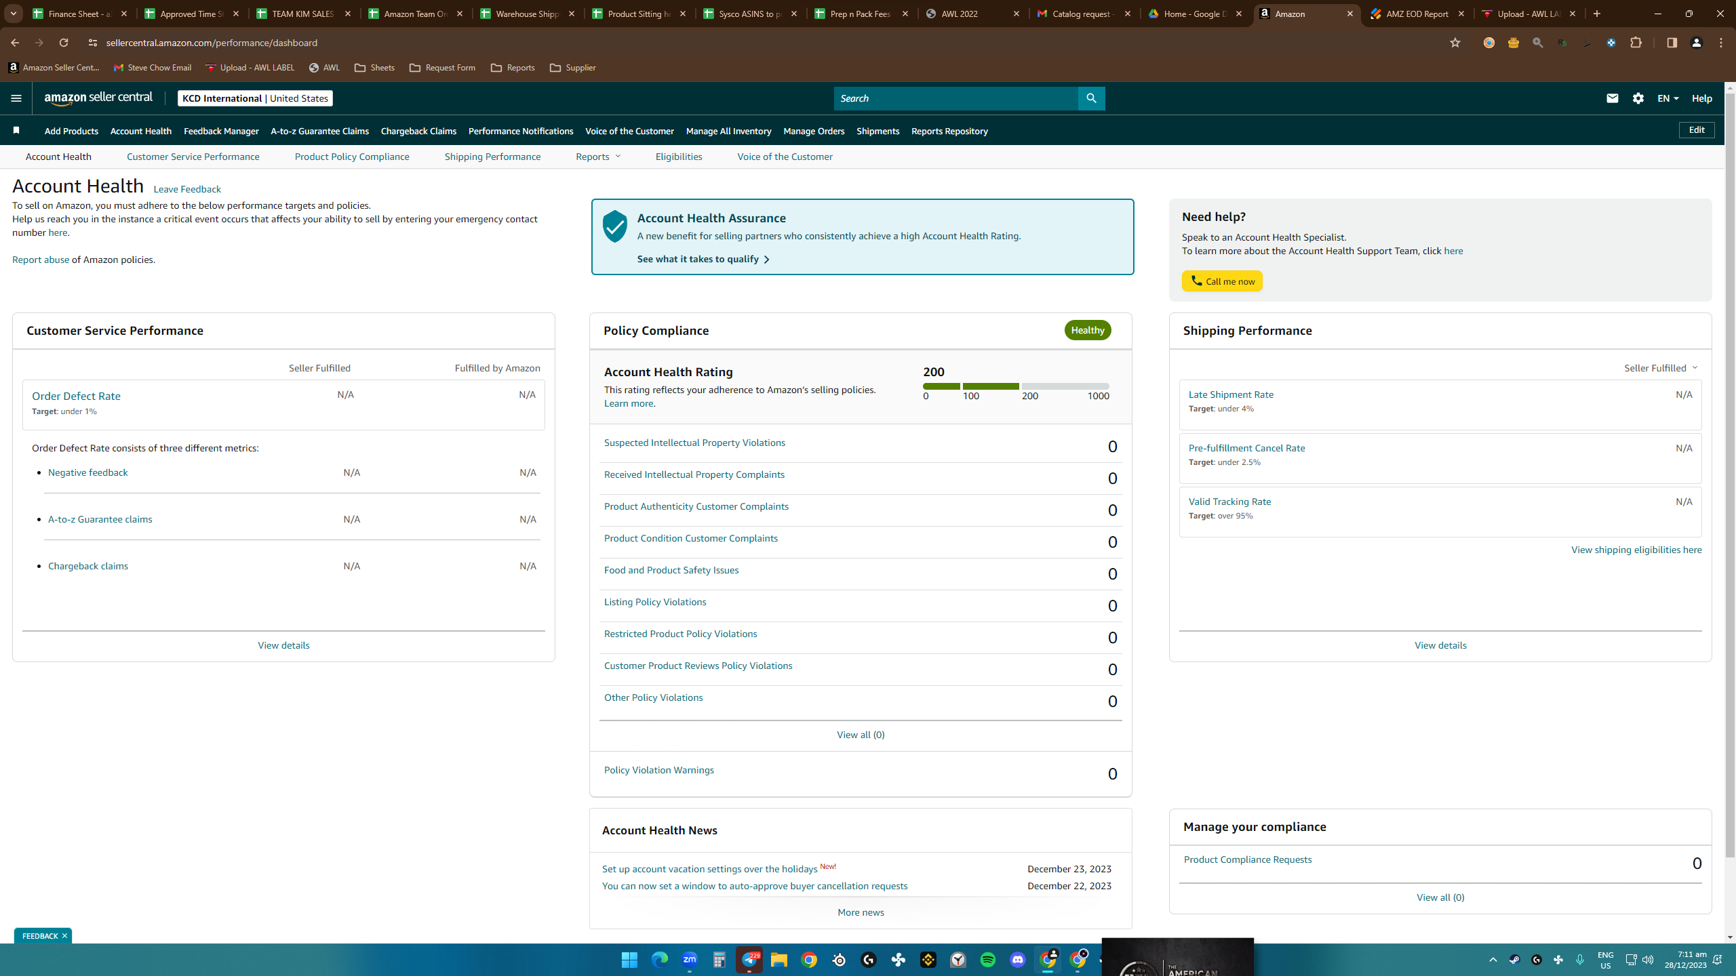Click the Late Shipment Rate link
This screenshot has width=1736, height=976.
(1231, 394)
